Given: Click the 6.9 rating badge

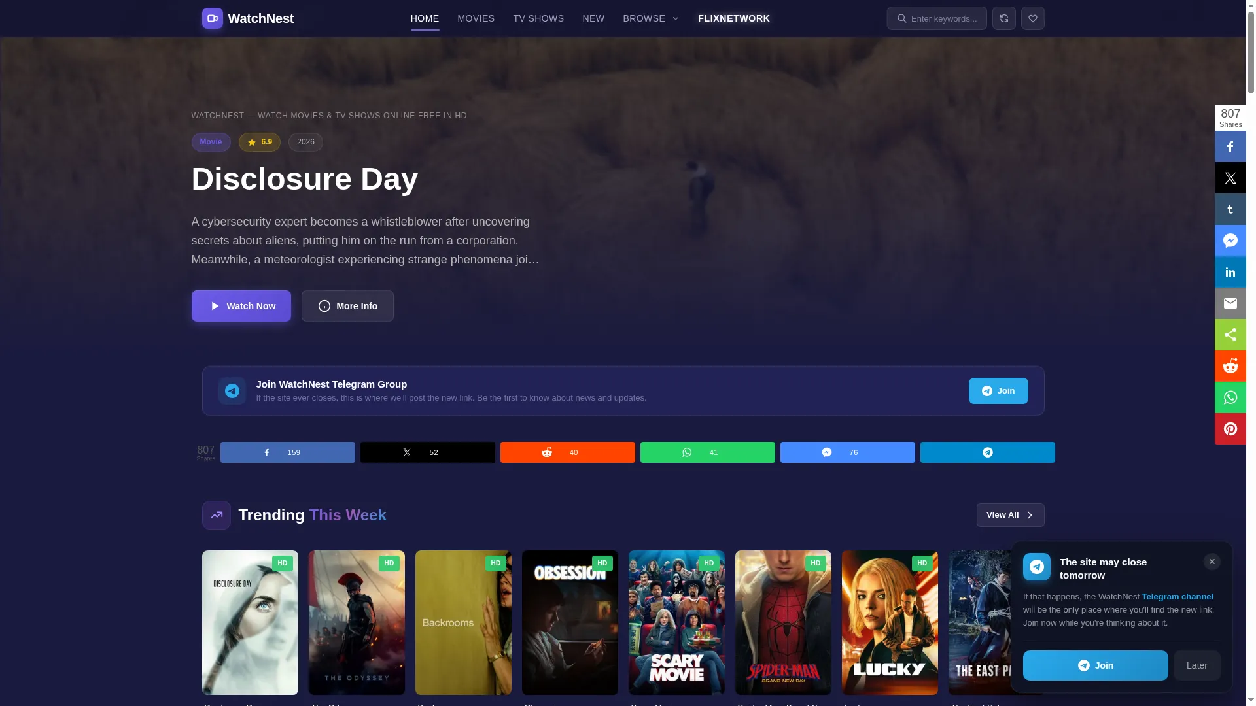Looking at the screenshot, I should tap(259, 143).
